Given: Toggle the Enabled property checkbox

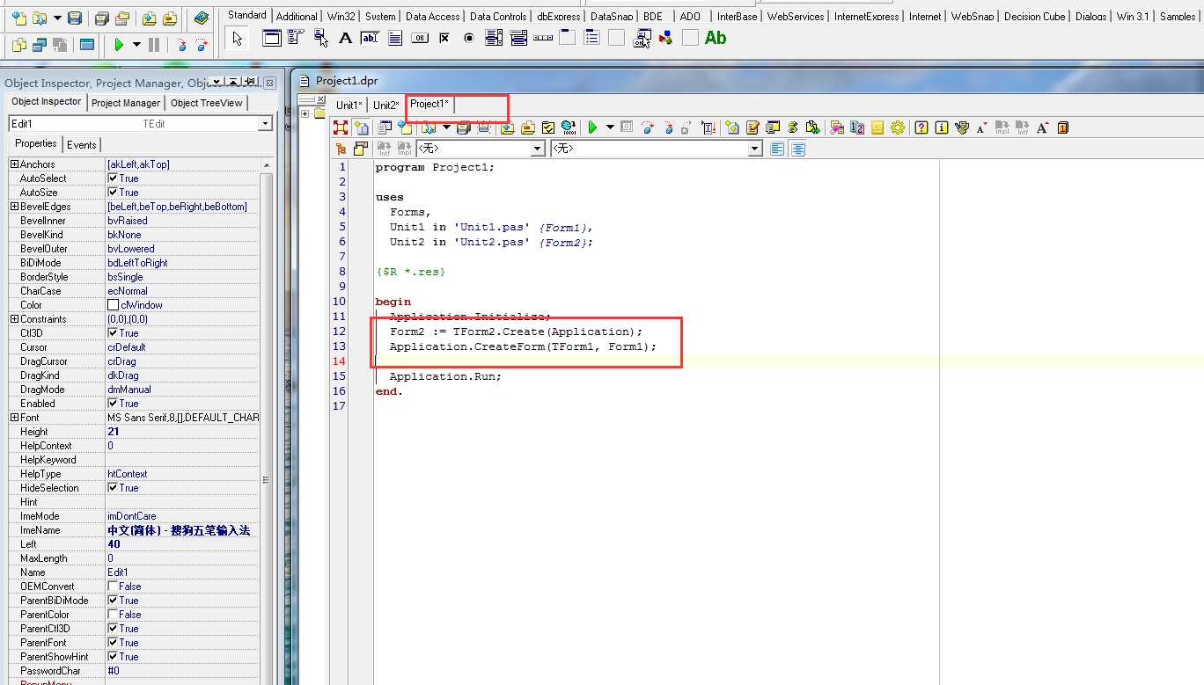Looking at the screenshot, I should click(x=113, y=404).
